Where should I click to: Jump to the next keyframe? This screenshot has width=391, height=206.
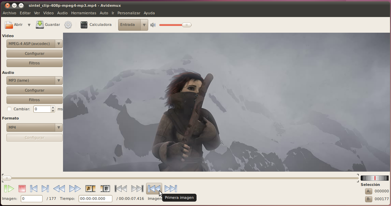tap(75, 189)
